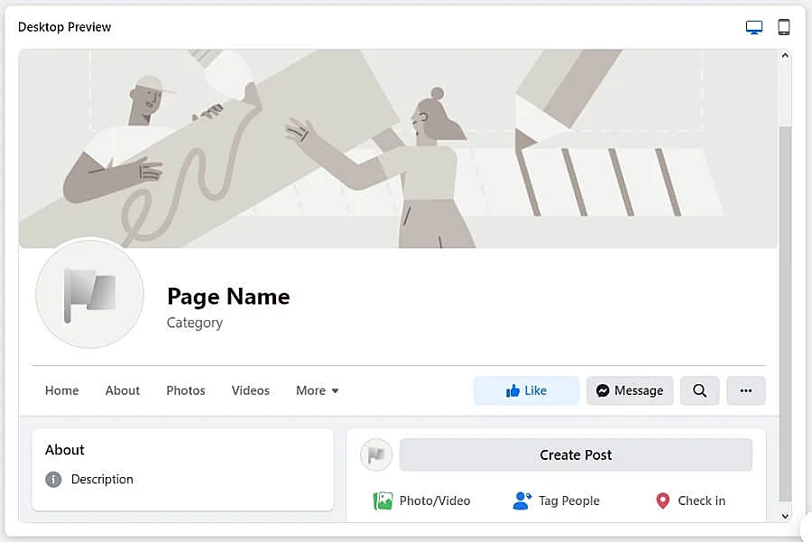Open the Home tab
Image resolution: width=812 pixels, height=542 pixels.
pos(62,390)
